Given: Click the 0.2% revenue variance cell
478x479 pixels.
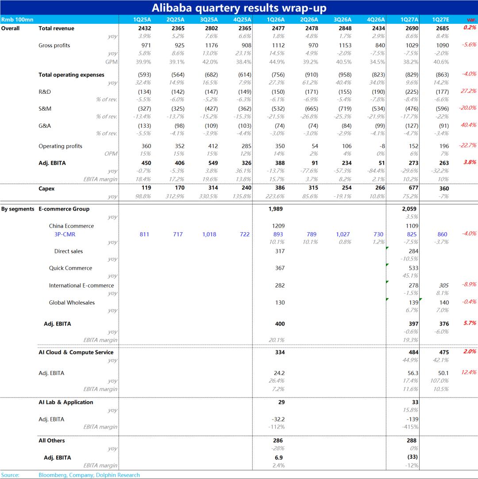Looking at the screenshot, I should click(x=470, y=27).
